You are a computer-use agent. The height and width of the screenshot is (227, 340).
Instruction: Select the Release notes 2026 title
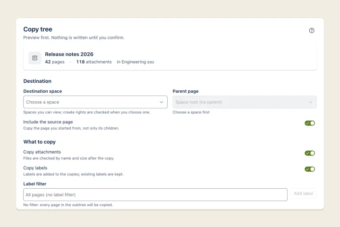(69, 54)
